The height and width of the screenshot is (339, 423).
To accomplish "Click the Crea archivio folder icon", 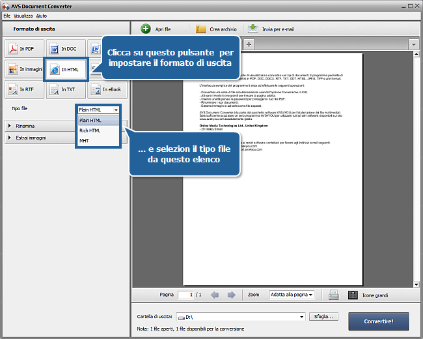I will click(200, 29).
